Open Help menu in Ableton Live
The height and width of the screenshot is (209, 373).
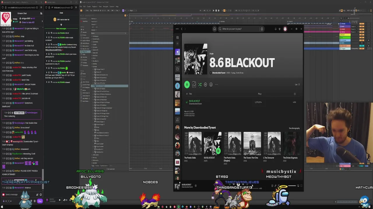pos(117,6)
